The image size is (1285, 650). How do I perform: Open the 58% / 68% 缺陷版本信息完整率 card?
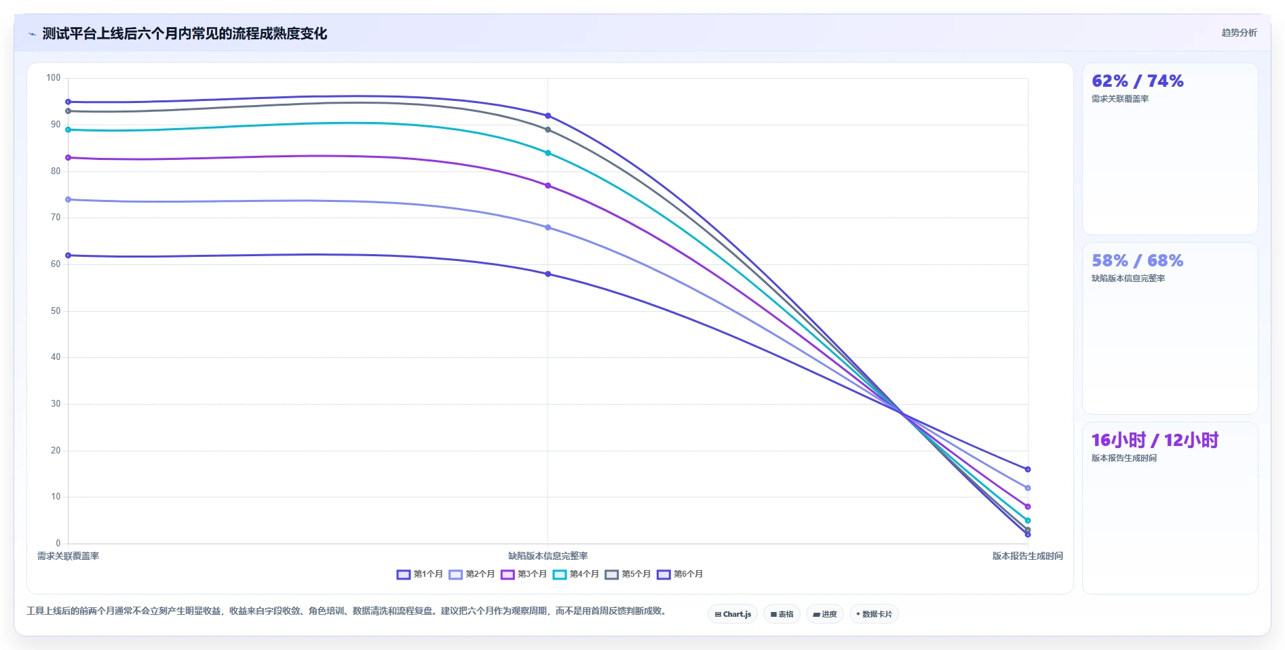pyautogui.click(x=1170, y=329)
